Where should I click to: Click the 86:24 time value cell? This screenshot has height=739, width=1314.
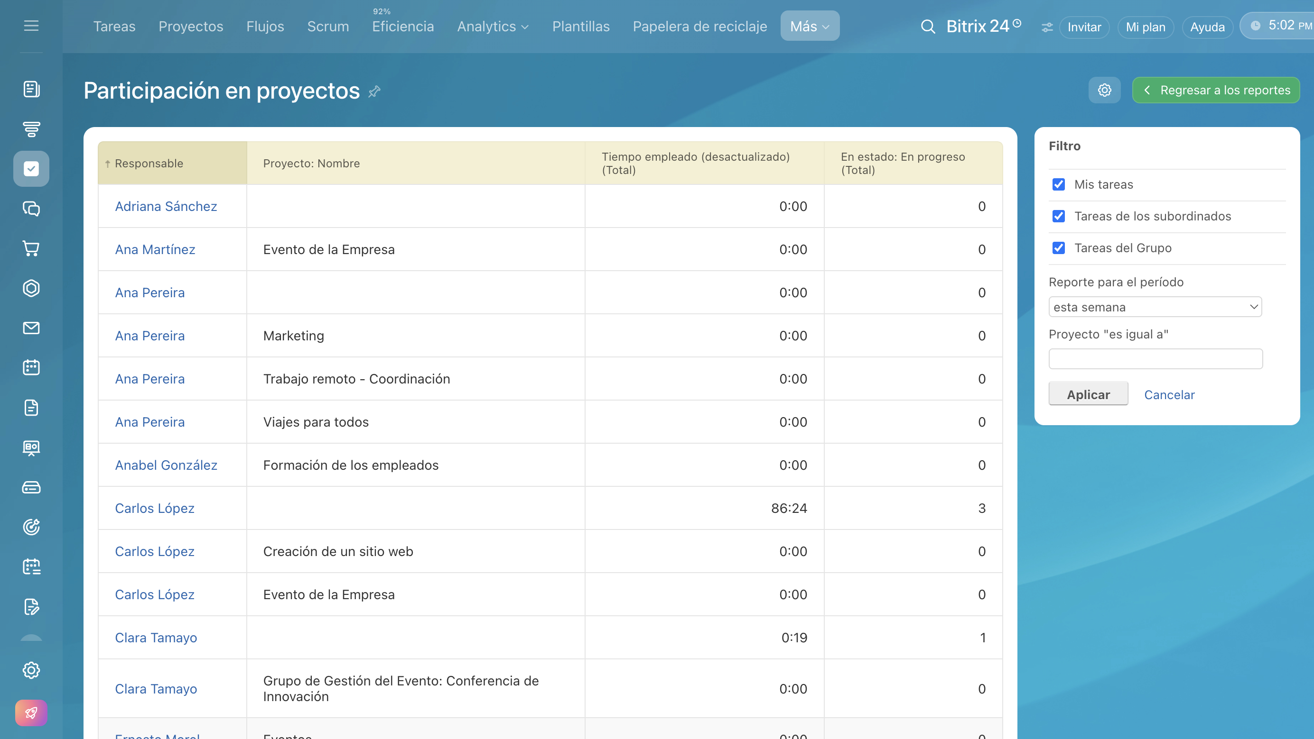pyautogui.click(x=704, y=508)
